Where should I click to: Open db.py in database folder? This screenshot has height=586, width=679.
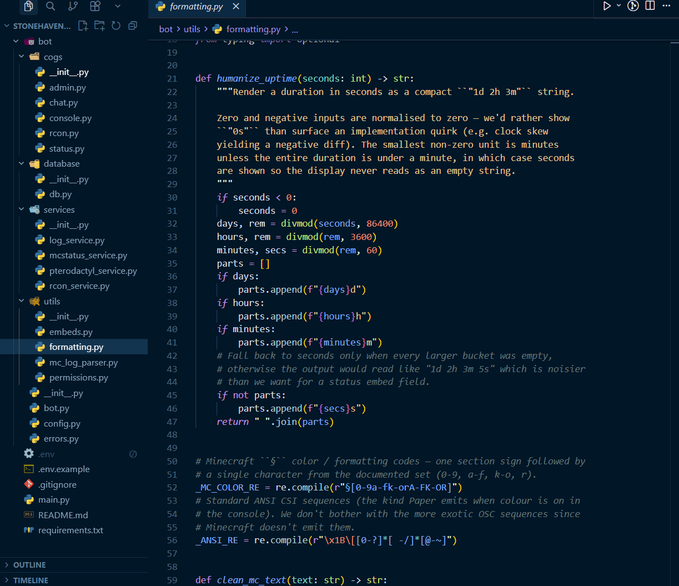tap(61, 194)
